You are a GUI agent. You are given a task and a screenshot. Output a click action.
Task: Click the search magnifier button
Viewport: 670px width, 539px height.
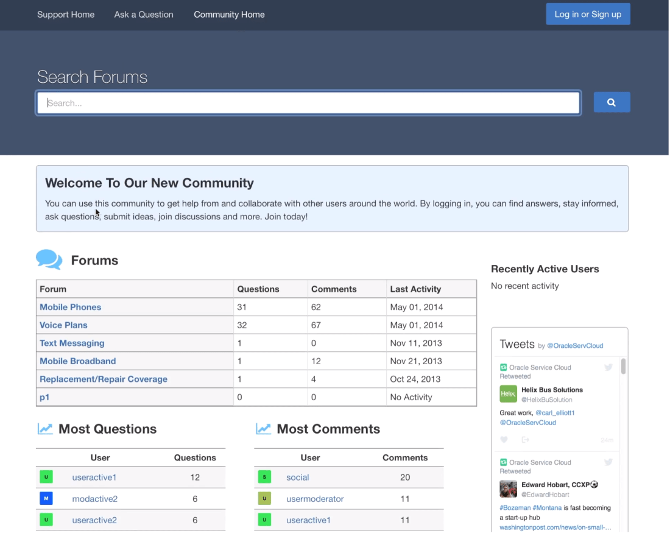point(612,102)
